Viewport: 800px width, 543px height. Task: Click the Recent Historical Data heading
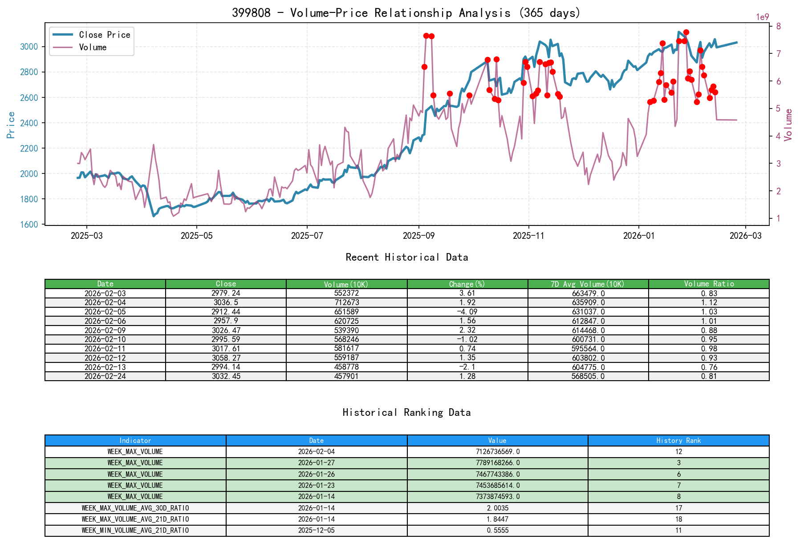point(407,257)
